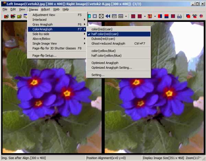Image resolution: width=206 pixels, height=161 pixels.
Task: Click the Above/Below red over blue icon
Action: click(x=167, y=16)
